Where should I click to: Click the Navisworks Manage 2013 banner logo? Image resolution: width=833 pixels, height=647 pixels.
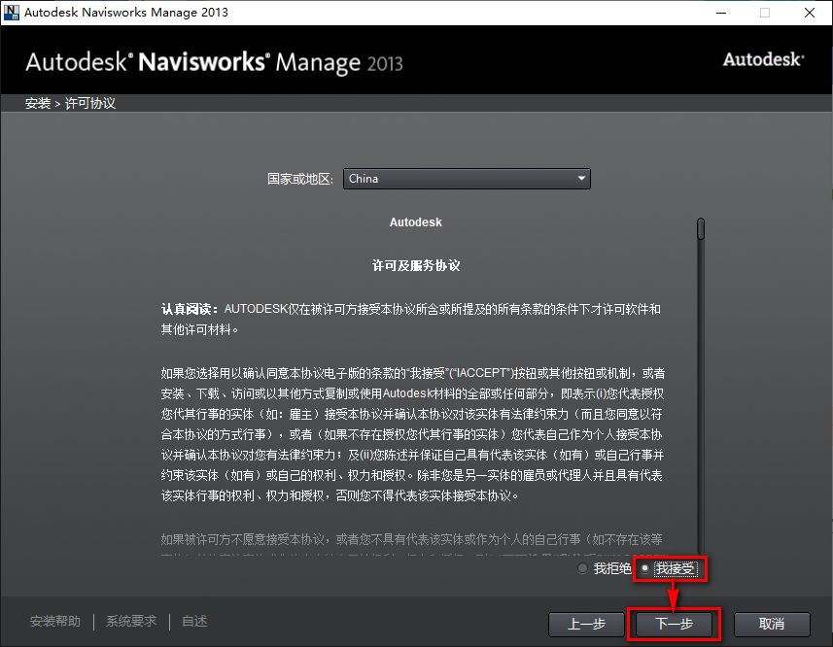214,60
